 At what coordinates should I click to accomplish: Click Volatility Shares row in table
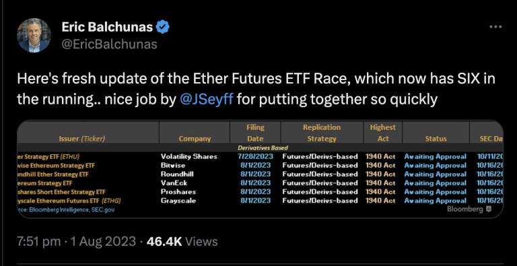(x=260, y=156)
